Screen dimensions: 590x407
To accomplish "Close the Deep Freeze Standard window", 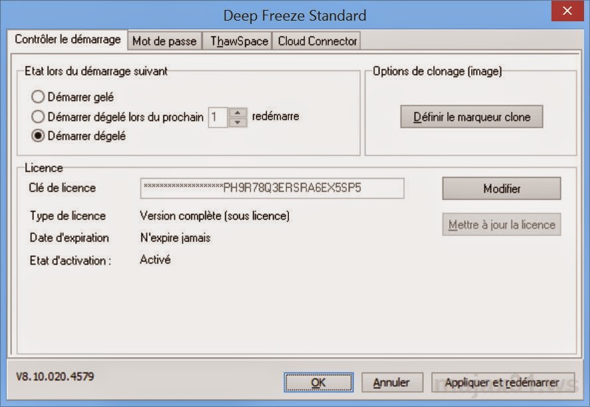I will point(567,11).
